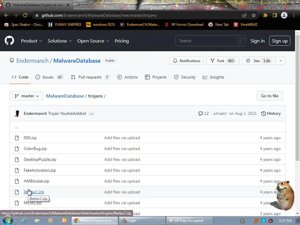This screenshot has width=300, height=225.
Task: Click the Notifications button
Action: [x=186, y=61]
